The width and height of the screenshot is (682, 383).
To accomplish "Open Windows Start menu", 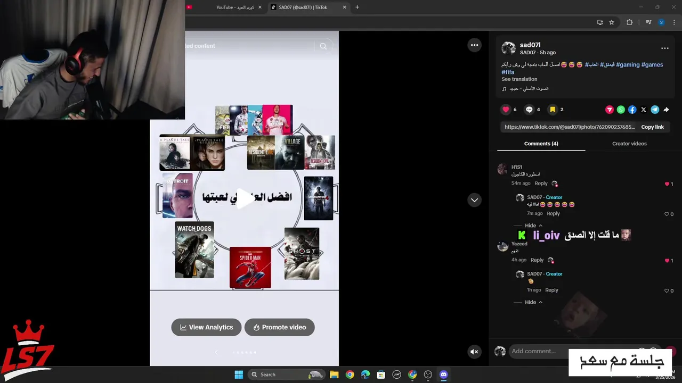I will pos(239,374).
